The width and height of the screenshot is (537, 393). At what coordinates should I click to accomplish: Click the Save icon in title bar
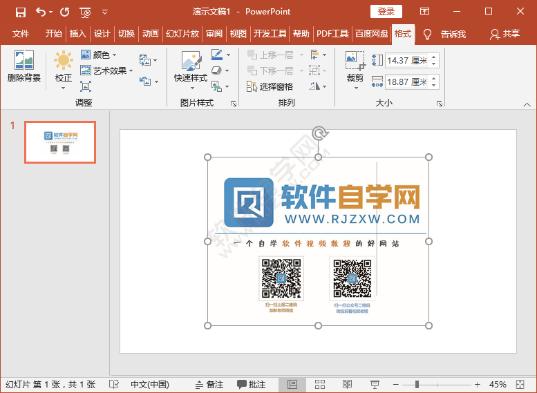pos(20,12)
